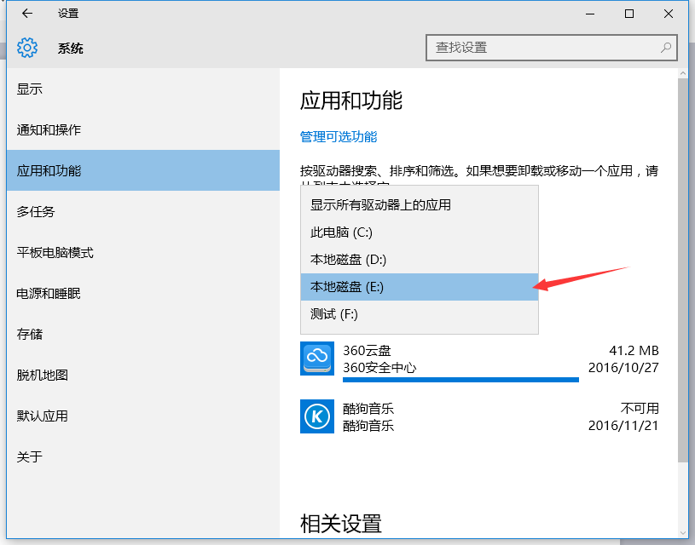Maximize the 设置 window
The height and width of the screenshot is (545, 695).
pos(629,14)
